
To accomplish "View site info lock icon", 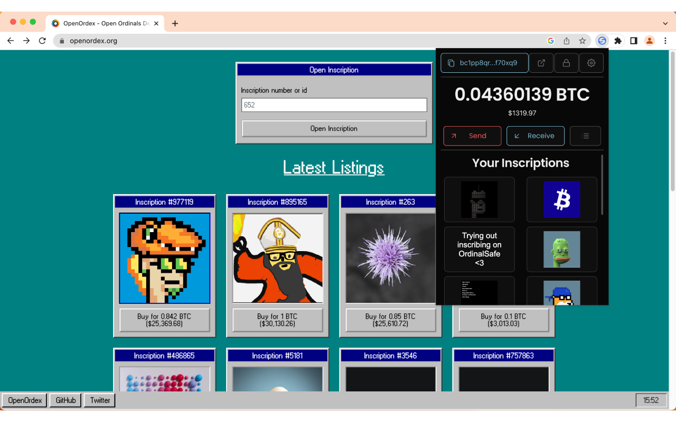I will (62, 41).
